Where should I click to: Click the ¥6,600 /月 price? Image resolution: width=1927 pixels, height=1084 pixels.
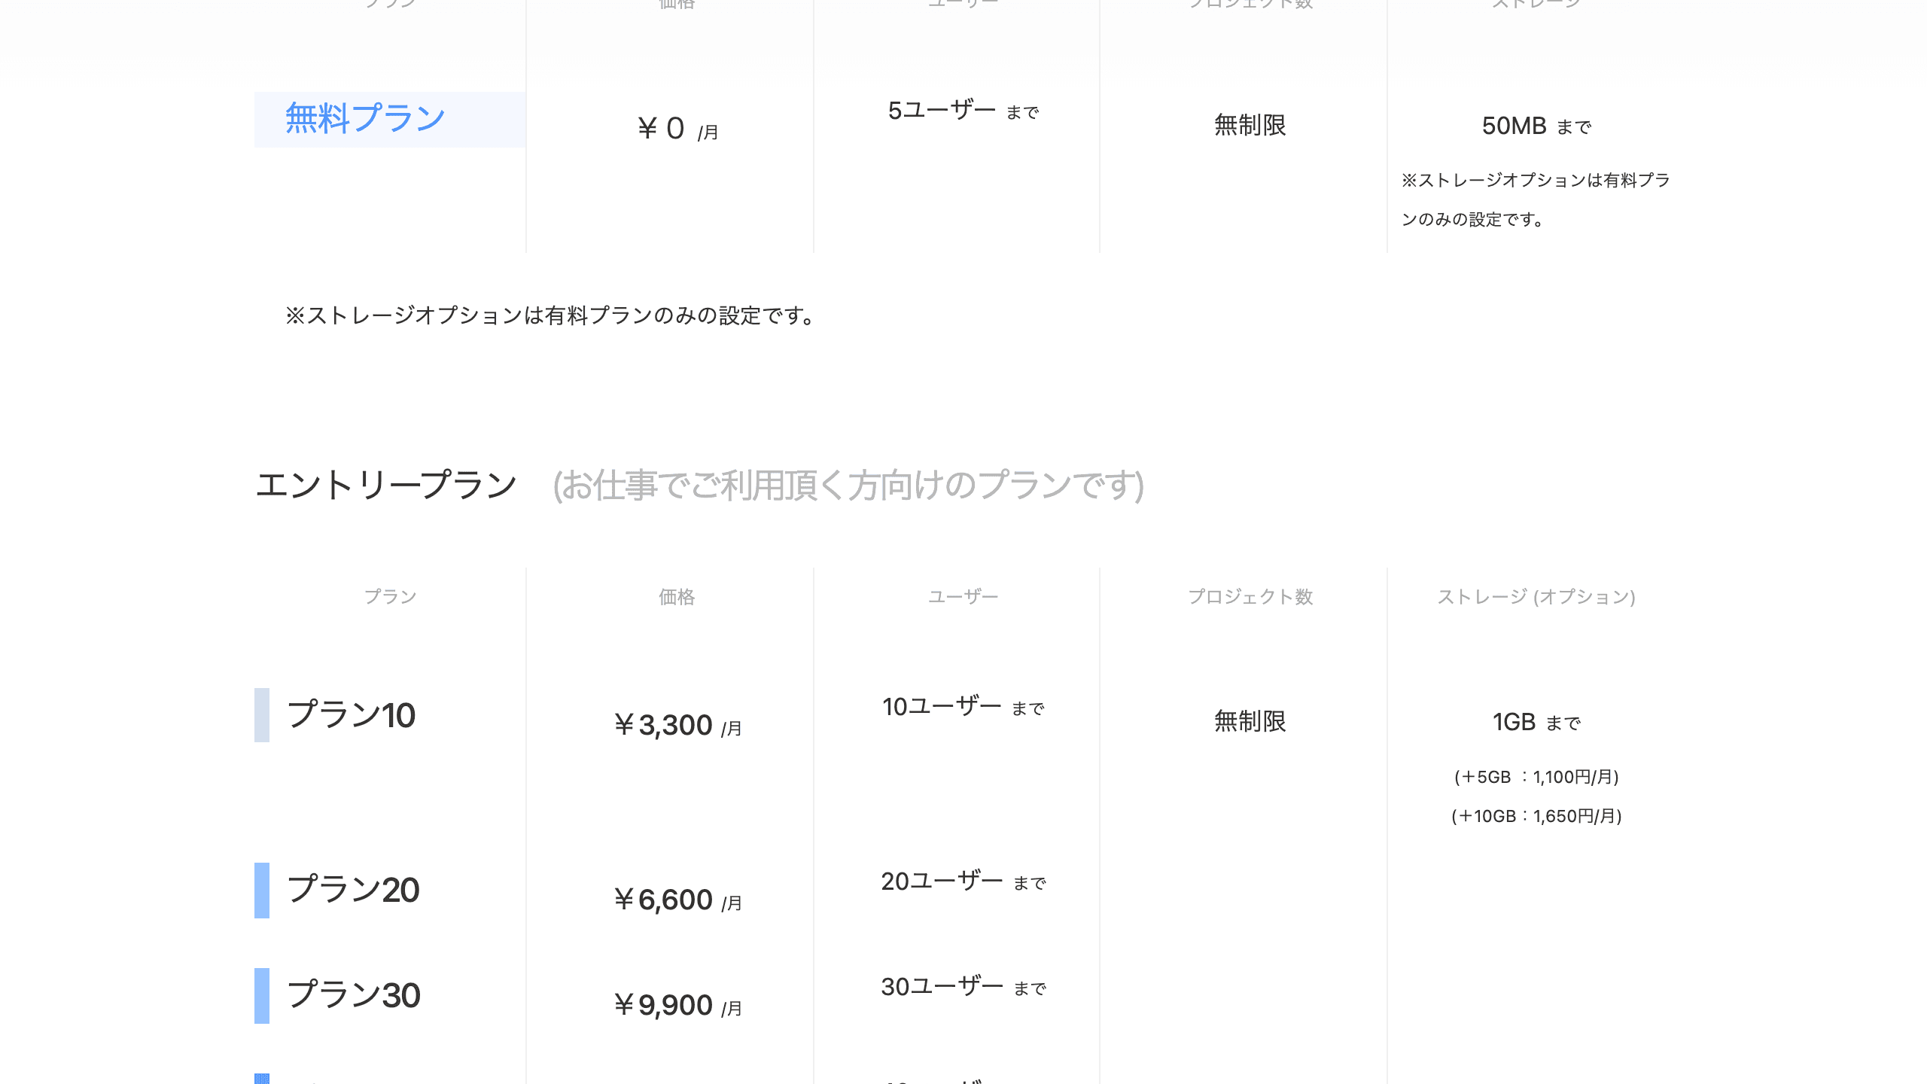(677, 900)
